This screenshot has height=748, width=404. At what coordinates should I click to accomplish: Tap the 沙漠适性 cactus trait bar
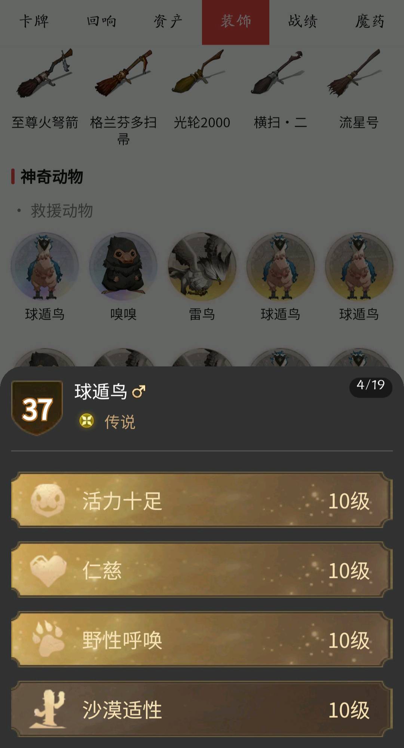click(202, 709)
